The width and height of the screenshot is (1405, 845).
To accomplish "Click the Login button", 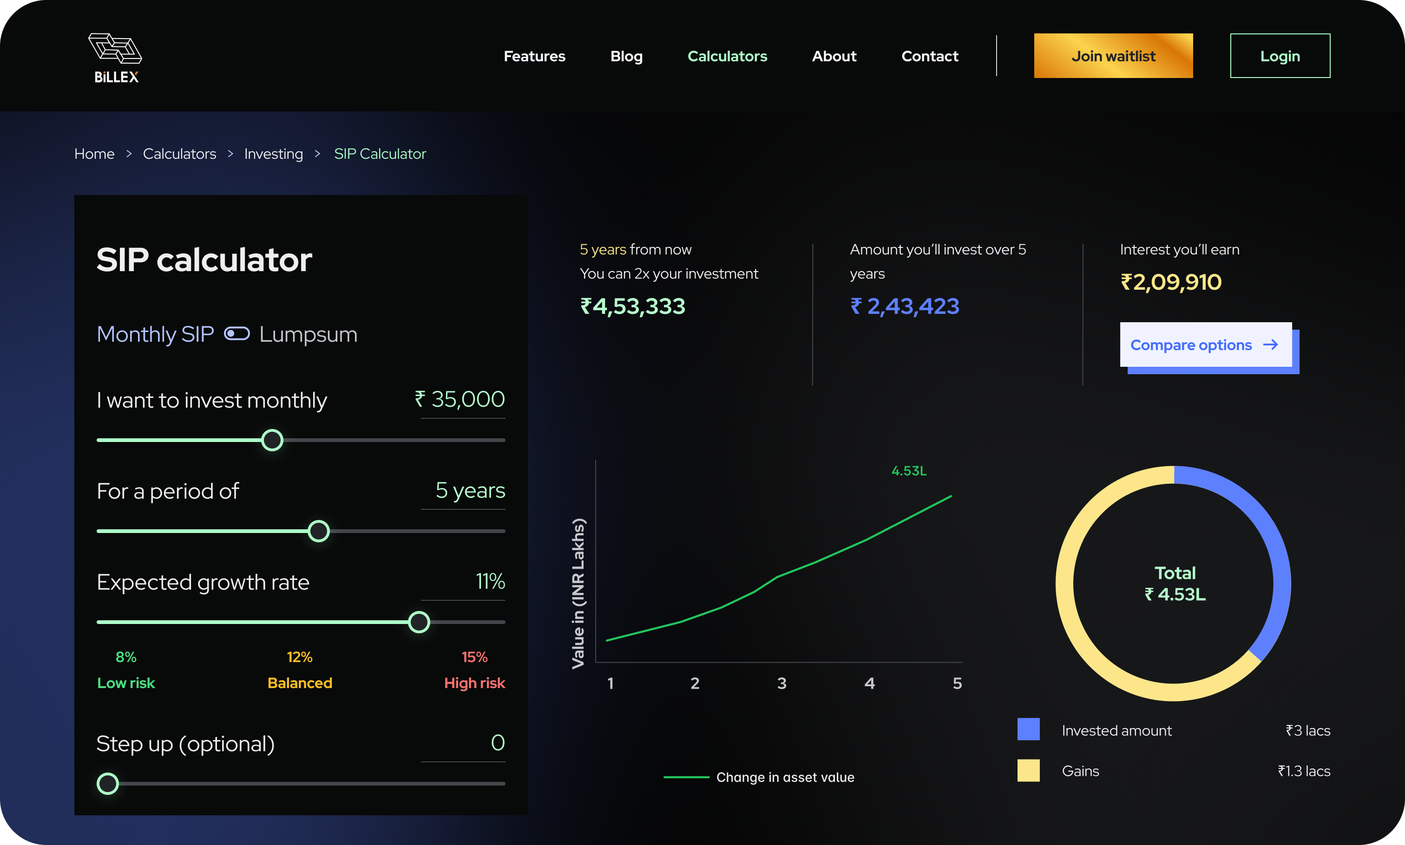I will coord(1280,55).
